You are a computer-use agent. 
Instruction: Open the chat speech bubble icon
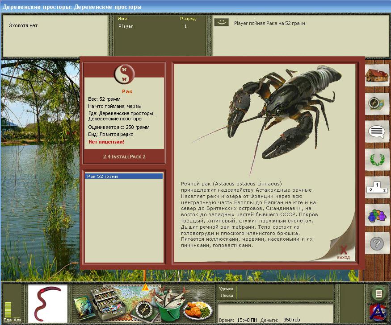pos(377,132)
